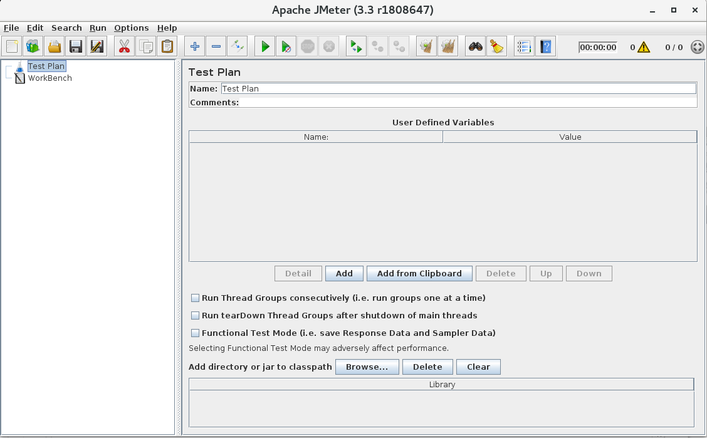Click the Browse... classpath button
This screenshot has width=707, height=438.
click(x=367, y=367)
